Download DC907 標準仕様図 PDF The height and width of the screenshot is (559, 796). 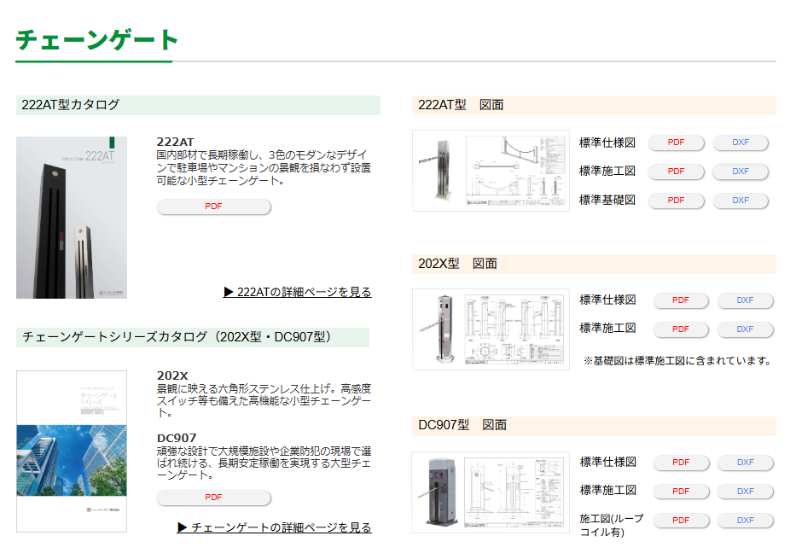[681, 463]
